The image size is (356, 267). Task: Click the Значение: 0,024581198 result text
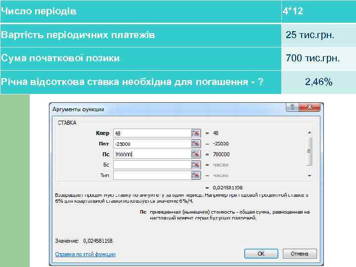84,241
